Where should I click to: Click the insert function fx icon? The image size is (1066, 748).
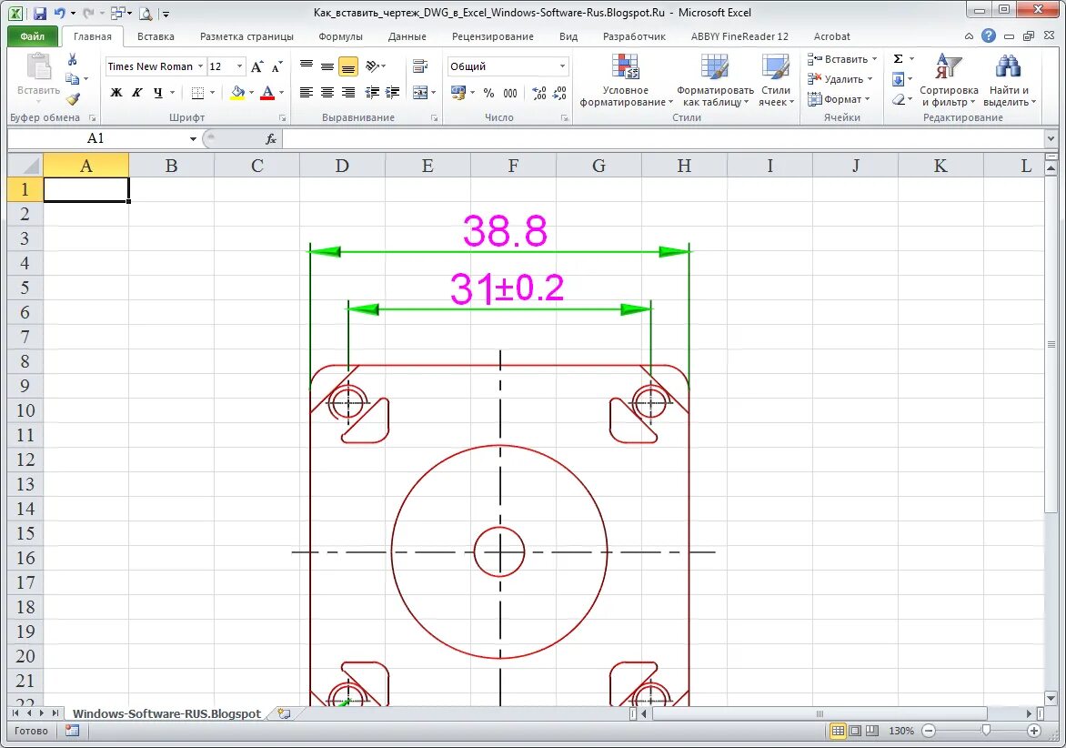(270, 138)
